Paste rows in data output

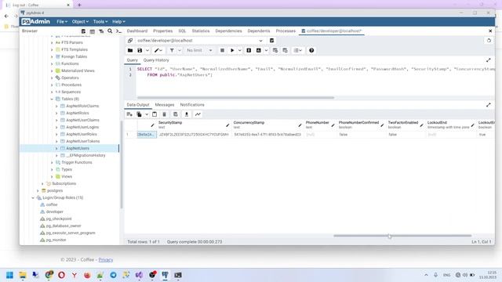pos(155,114)
